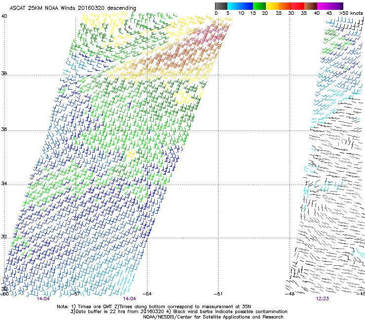The width and height of the screenshot is (365, 320).
Task: Click the "-48" longitude label
Action: click(290, 294)
